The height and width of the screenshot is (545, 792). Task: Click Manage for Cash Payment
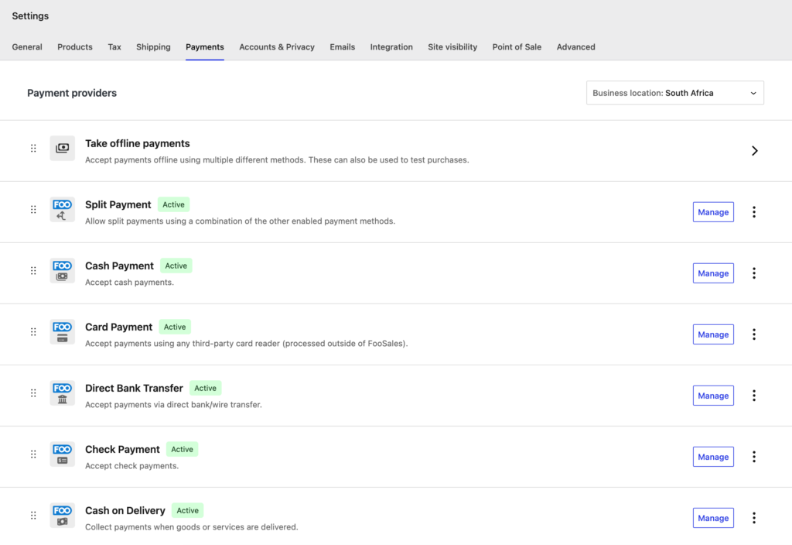[x=713, y=273]
